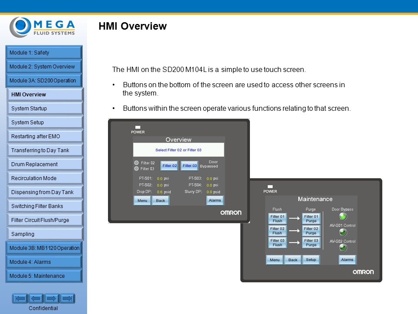
Task: Click Filter 03 Flush button
Action: 277,242
